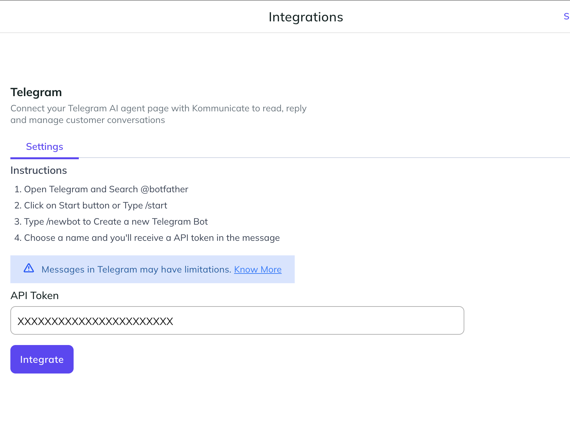The image size is (570, 435).
Task: Click the warning triangle icon in banner
Action: (x=29, y=268)
